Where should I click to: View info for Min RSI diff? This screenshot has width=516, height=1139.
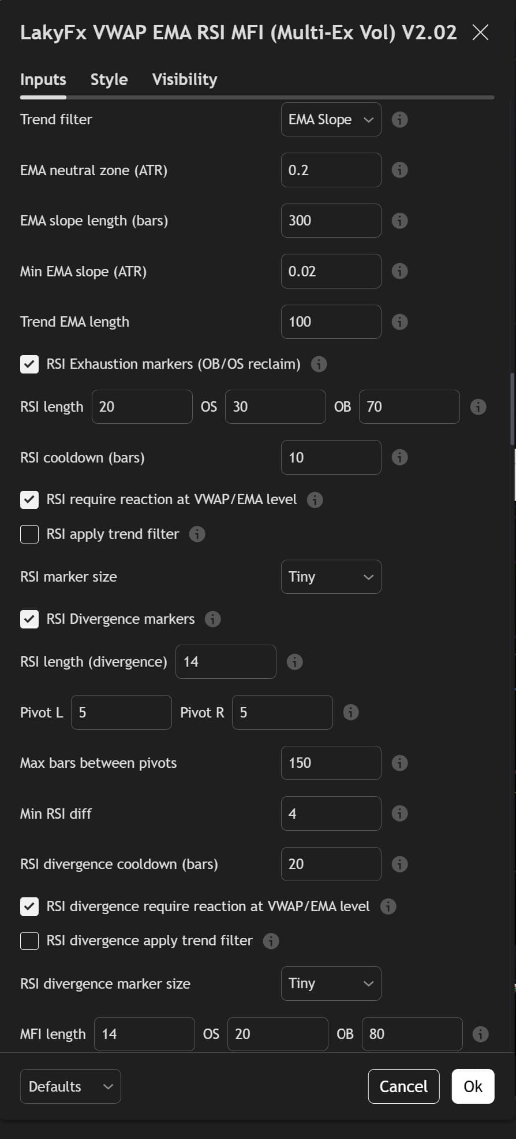(399, 813)
